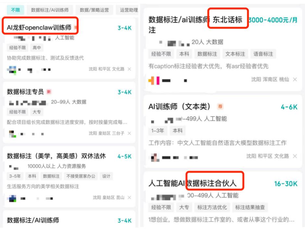
Task: Click the 标注方法优化 tag
Action: pyautogui.click(x=212, y=207)
